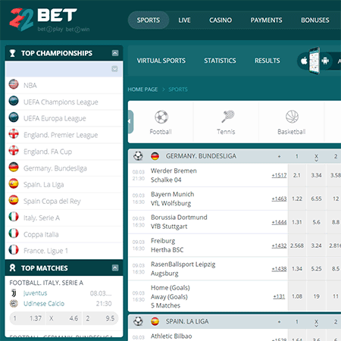Switch to the Casino tab
This screenshot has height=341, width=341.
click(221, 20)
